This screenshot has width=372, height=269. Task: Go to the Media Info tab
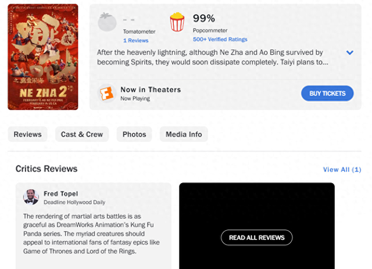point(184,134)
